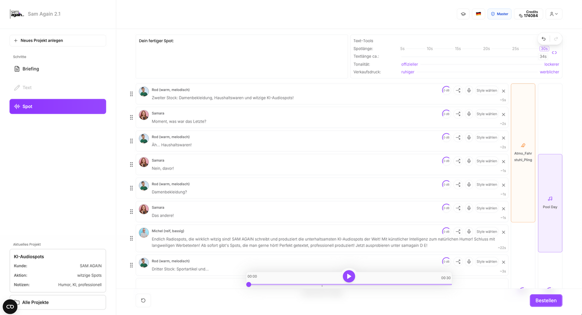Delete the 'Nein, davor!' line with X
582x315 pixels.
click(503, 161)
